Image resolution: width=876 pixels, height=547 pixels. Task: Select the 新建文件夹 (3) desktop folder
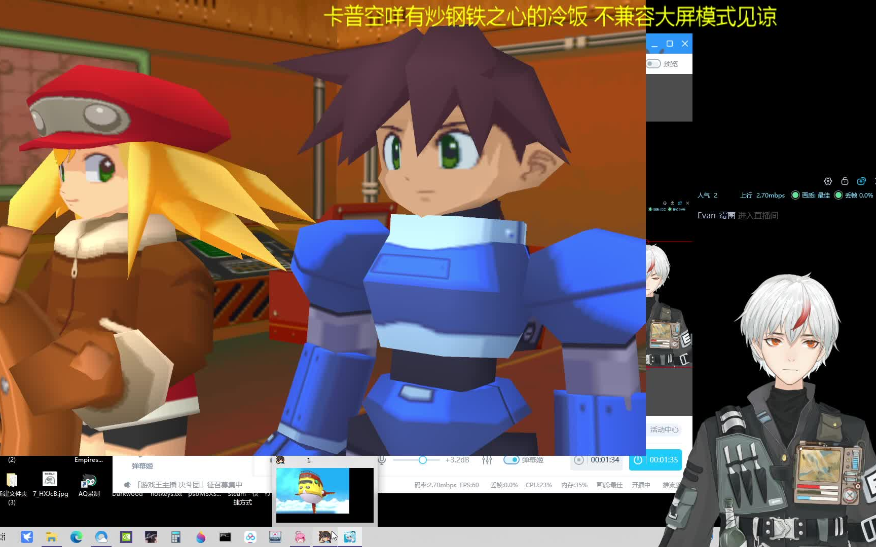(x=12, y=488)
